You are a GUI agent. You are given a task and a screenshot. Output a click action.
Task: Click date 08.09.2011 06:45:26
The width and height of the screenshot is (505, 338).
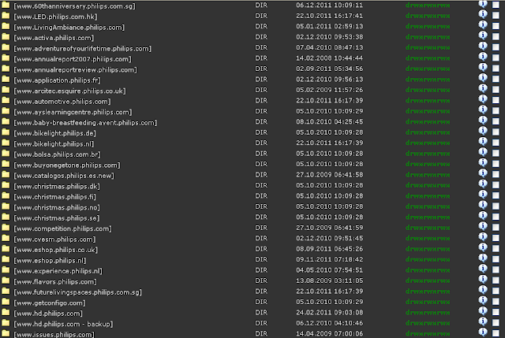330,249
